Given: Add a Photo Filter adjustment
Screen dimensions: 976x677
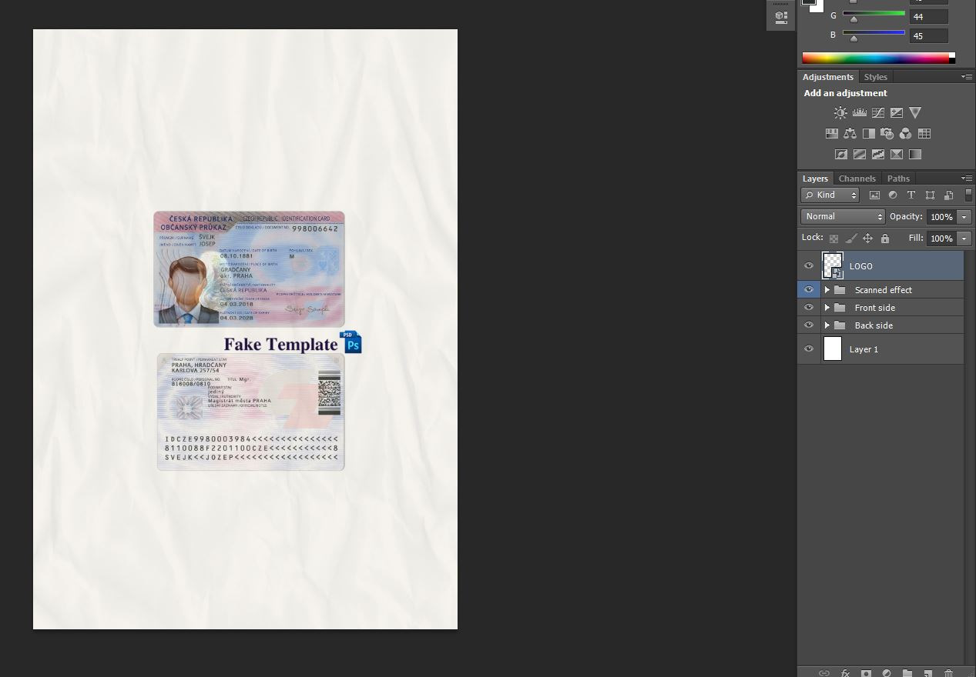Looking at the screenshot, I should (x=887, y=134).
